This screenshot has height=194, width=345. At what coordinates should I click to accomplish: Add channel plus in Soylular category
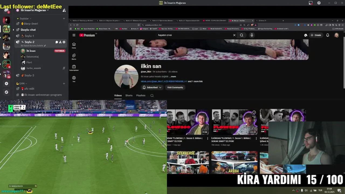click(x=64, y=19)
